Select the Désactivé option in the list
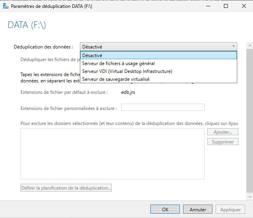This screenshot has height=218, width=253. [158, 55]
